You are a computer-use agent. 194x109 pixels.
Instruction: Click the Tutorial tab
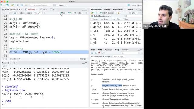point(129,9)
